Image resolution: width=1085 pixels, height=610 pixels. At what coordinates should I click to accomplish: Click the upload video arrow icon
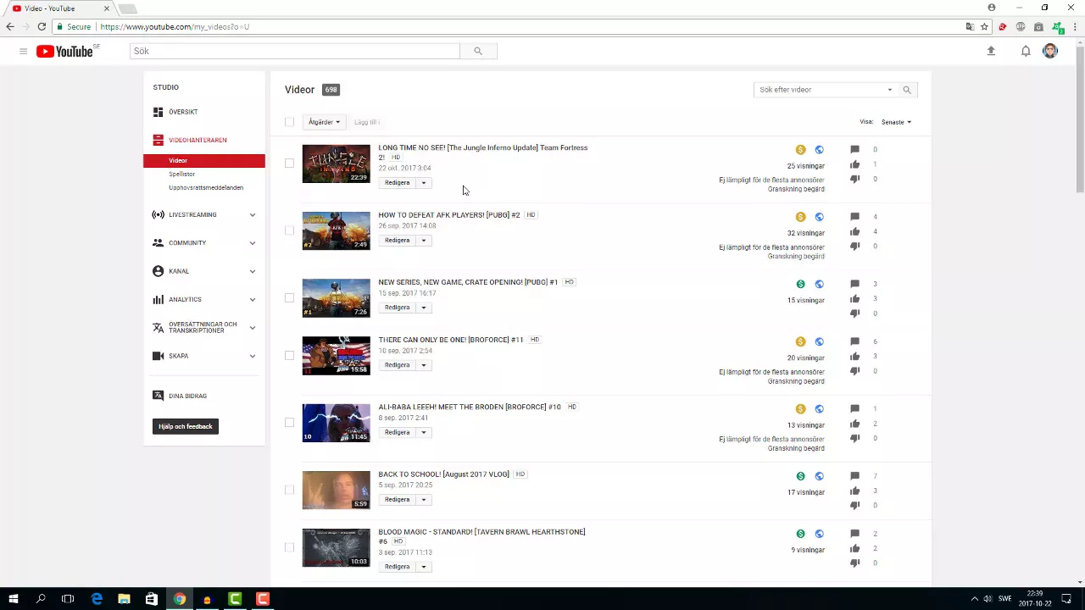[991, 52]
